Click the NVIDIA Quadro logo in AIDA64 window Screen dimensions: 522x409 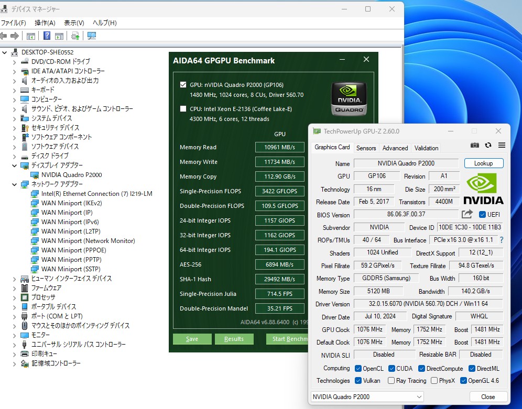pyautogui.click(x=349, y=99)
